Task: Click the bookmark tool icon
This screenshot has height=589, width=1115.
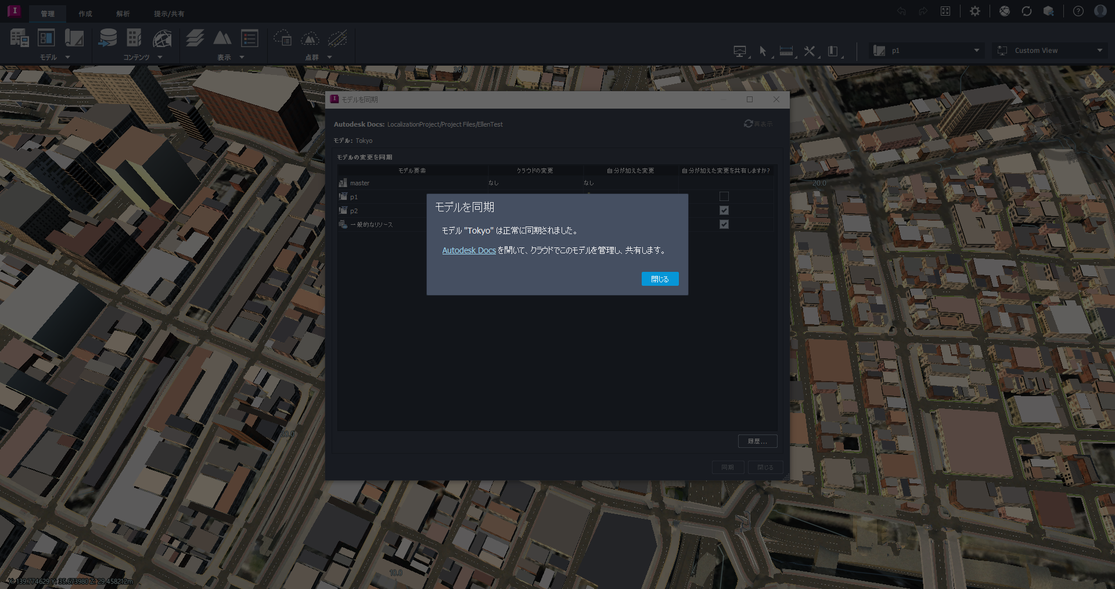Action: (833, 51)
